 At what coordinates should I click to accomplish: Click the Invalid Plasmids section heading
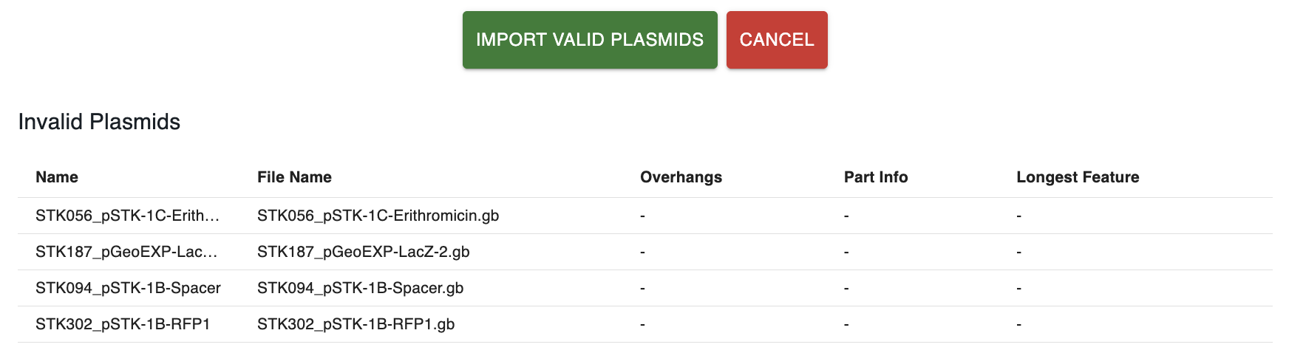click(99, 122)
